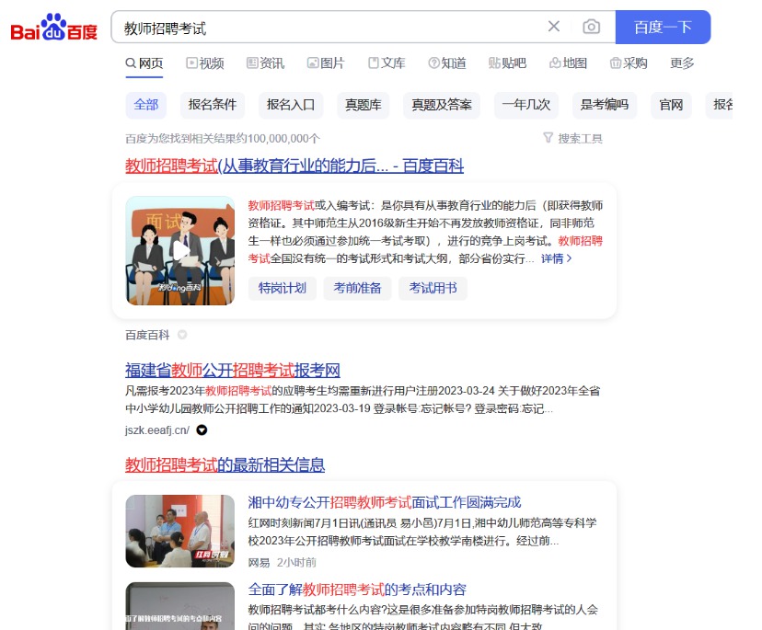Click the snippet starting 红网时刻新闻7月1日讯
762x630 pixels.
click(x=422, y=532)
